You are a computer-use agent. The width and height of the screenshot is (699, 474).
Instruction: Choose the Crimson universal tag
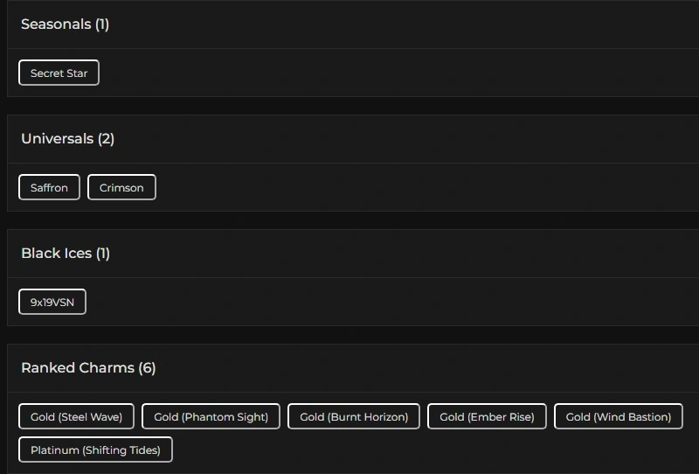(x=121, y=187)
